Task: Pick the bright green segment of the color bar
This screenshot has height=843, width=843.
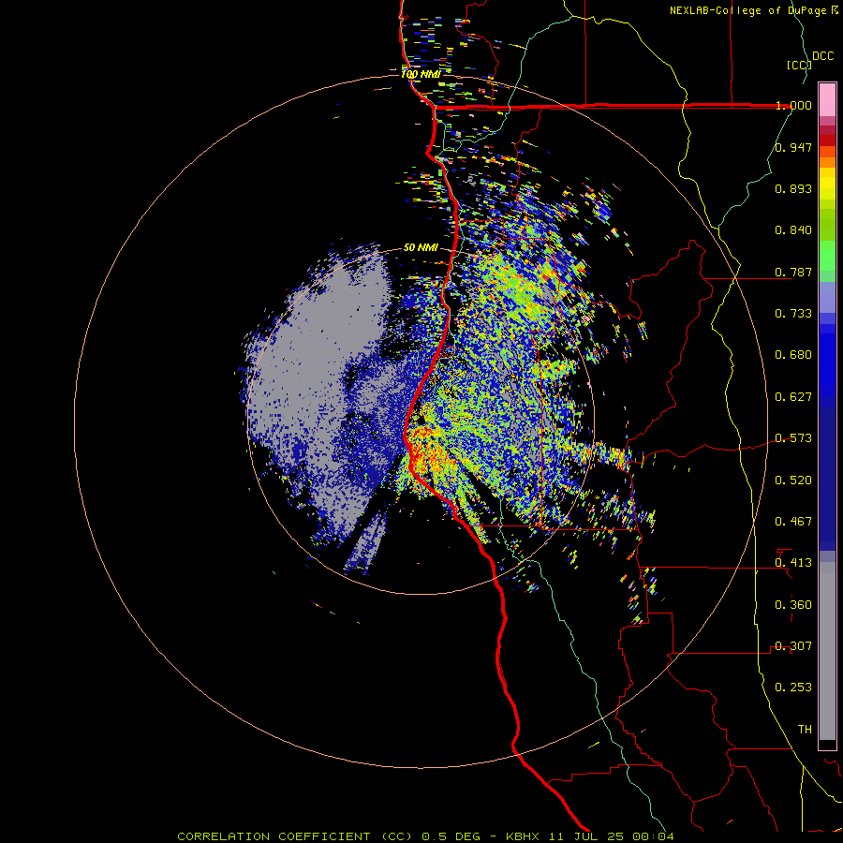Action: (x=827, y=255)
